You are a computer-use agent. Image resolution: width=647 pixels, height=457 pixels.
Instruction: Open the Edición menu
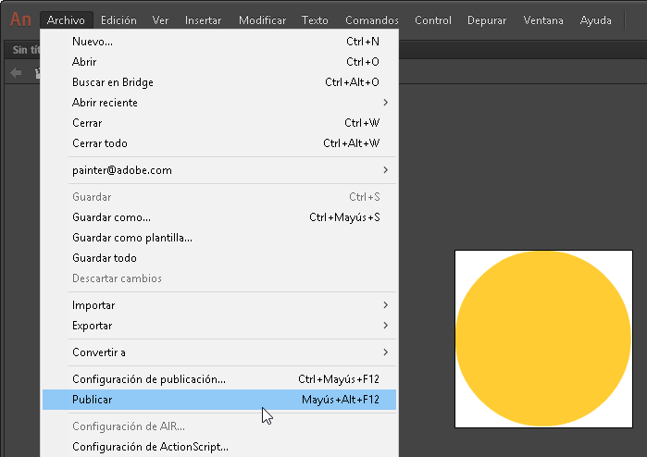[x=118, y=20]
